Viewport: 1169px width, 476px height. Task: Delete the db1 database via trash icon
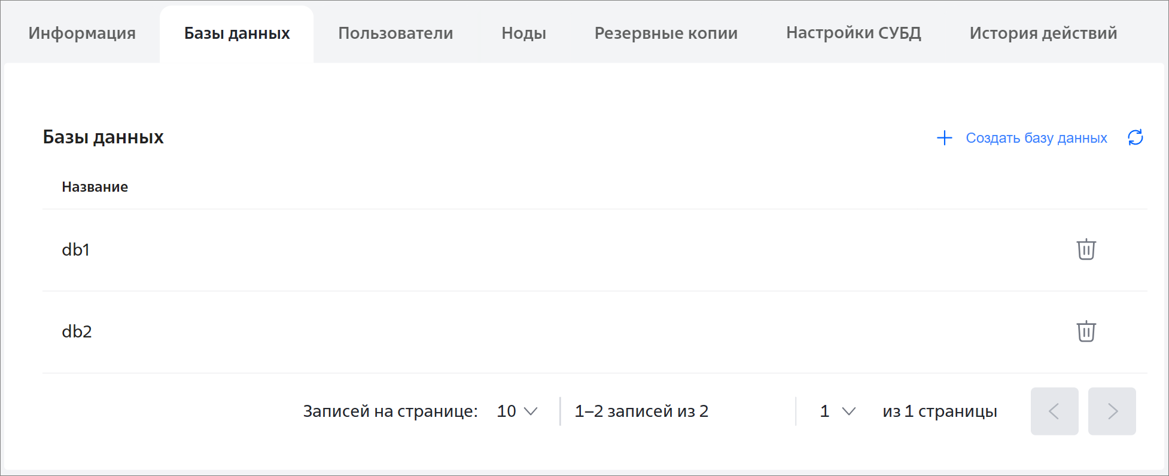pyautogui.click(x=1086, y=250)
